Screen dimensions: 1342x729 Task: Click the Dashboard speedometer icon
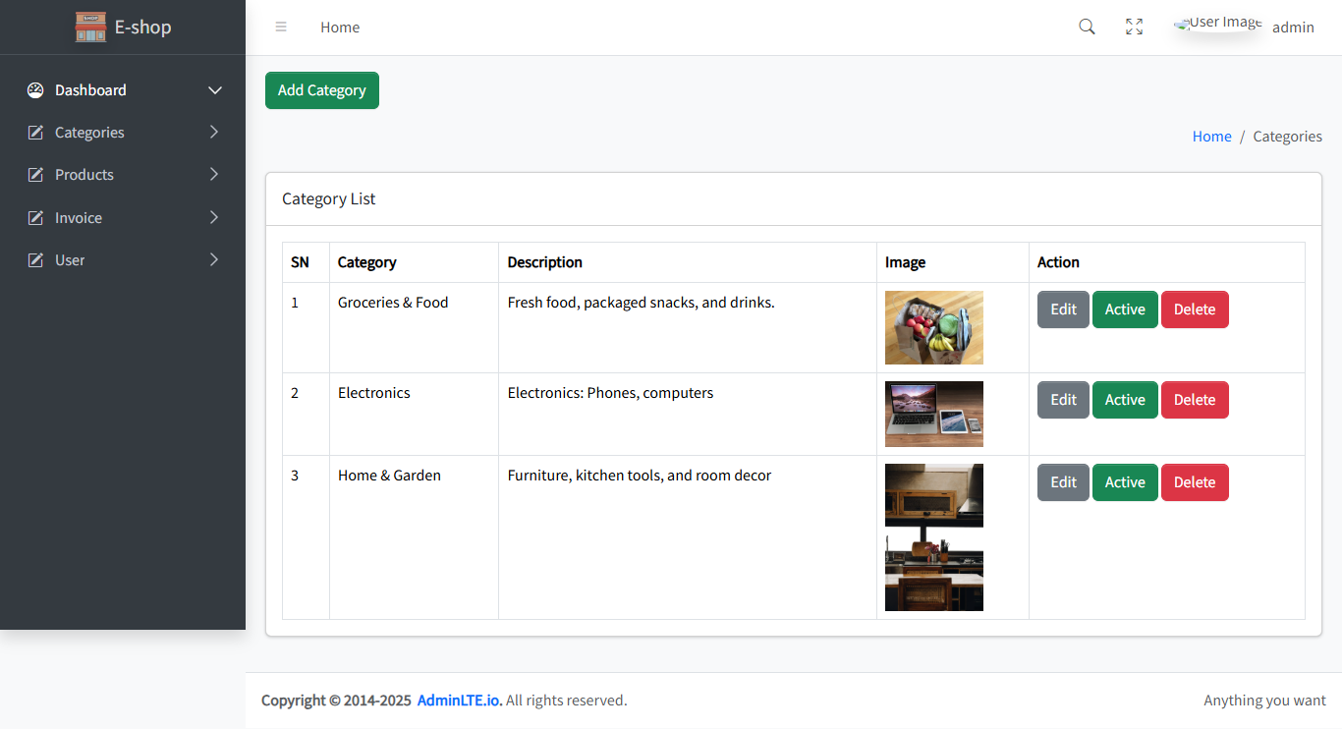pos(35,90)
